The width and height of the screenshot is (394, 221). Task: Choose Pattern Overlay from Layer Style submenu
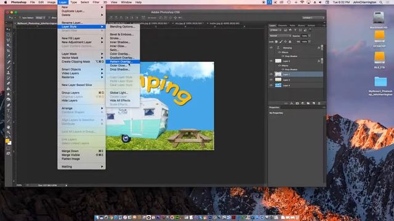click(123, 61)
